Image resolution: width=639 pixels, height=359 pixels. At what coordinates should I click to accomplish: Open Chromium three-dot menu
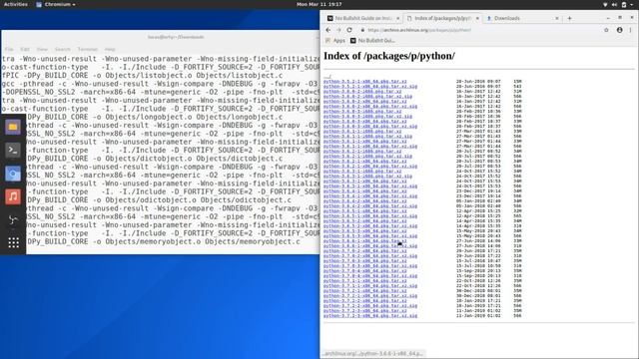coord(630,30)
